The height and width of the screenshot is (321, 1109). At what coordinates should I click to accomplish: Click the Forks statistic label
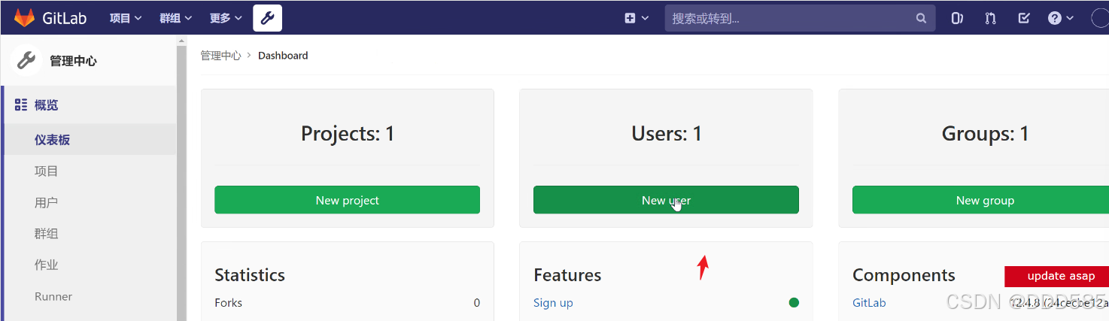point(229,303)
